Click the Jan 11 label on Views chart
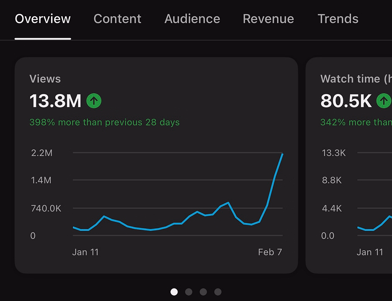The height and width of the screenshot is (301, 392). pyautogui.click(x=85, y=252)
